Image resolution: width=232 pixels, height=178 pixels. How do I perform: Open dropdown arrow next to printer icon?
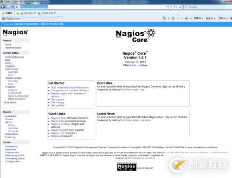point(191,19)
